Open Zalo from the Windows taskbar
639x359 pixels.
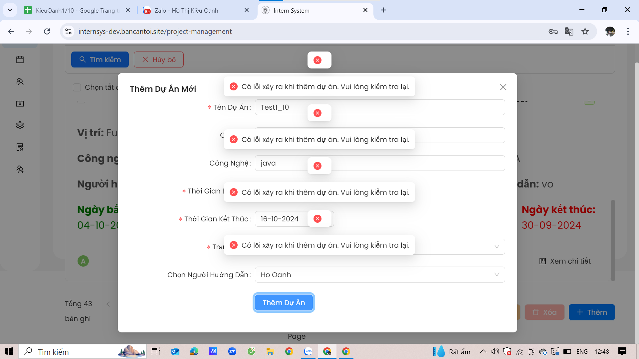(308, 351)
